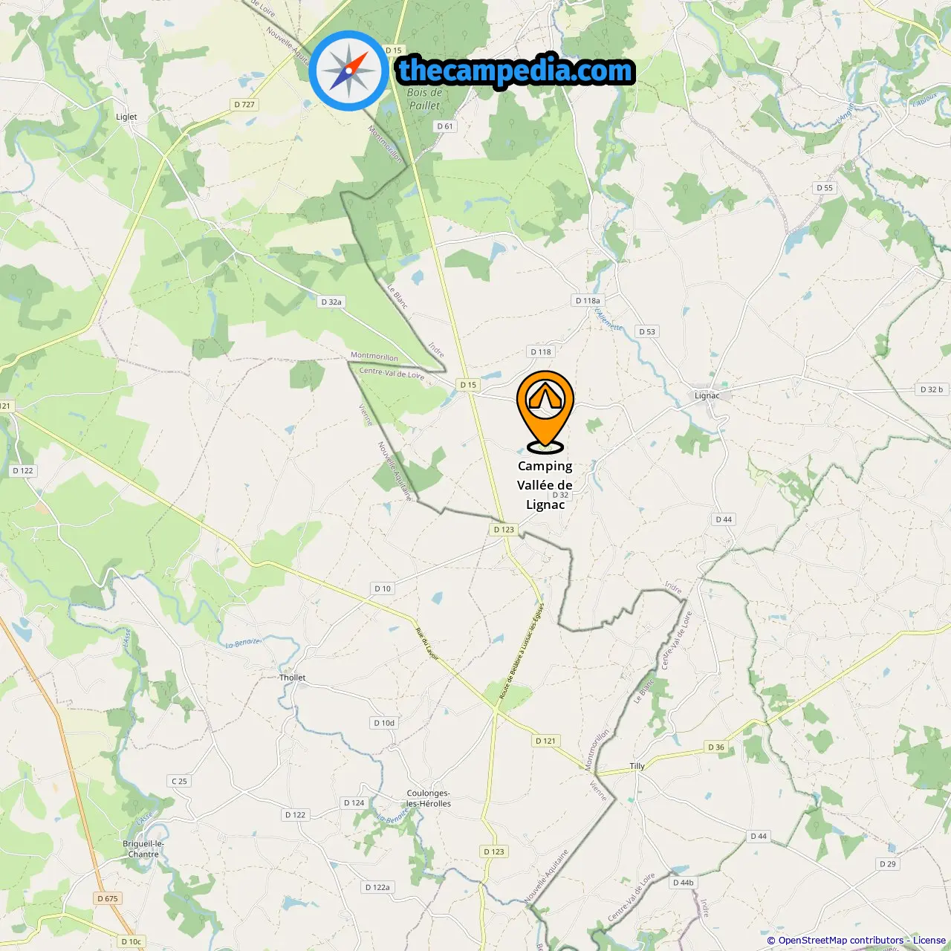Click the D 36 road shield
Viewport: 951px width, 951px height.
[x=716, y=747]
